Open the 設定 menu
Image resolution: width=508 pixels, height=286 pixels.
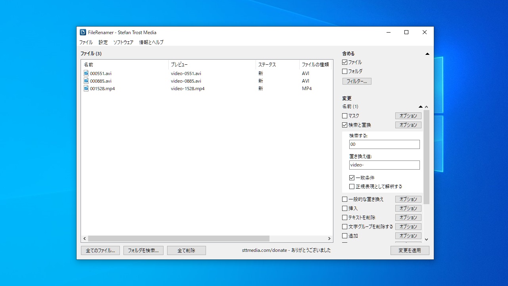point(103,42)
